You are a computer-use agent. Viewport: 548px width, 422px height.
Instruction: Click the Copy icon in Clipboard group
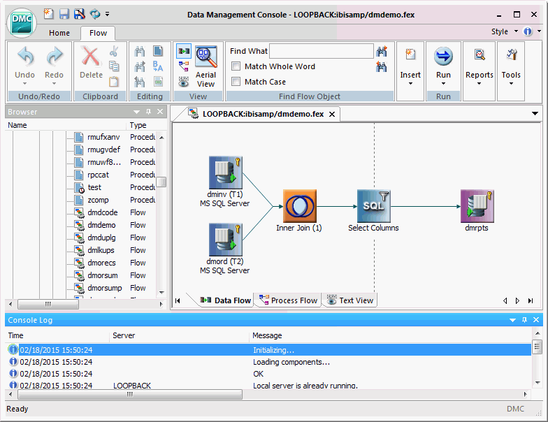point(113,66)
